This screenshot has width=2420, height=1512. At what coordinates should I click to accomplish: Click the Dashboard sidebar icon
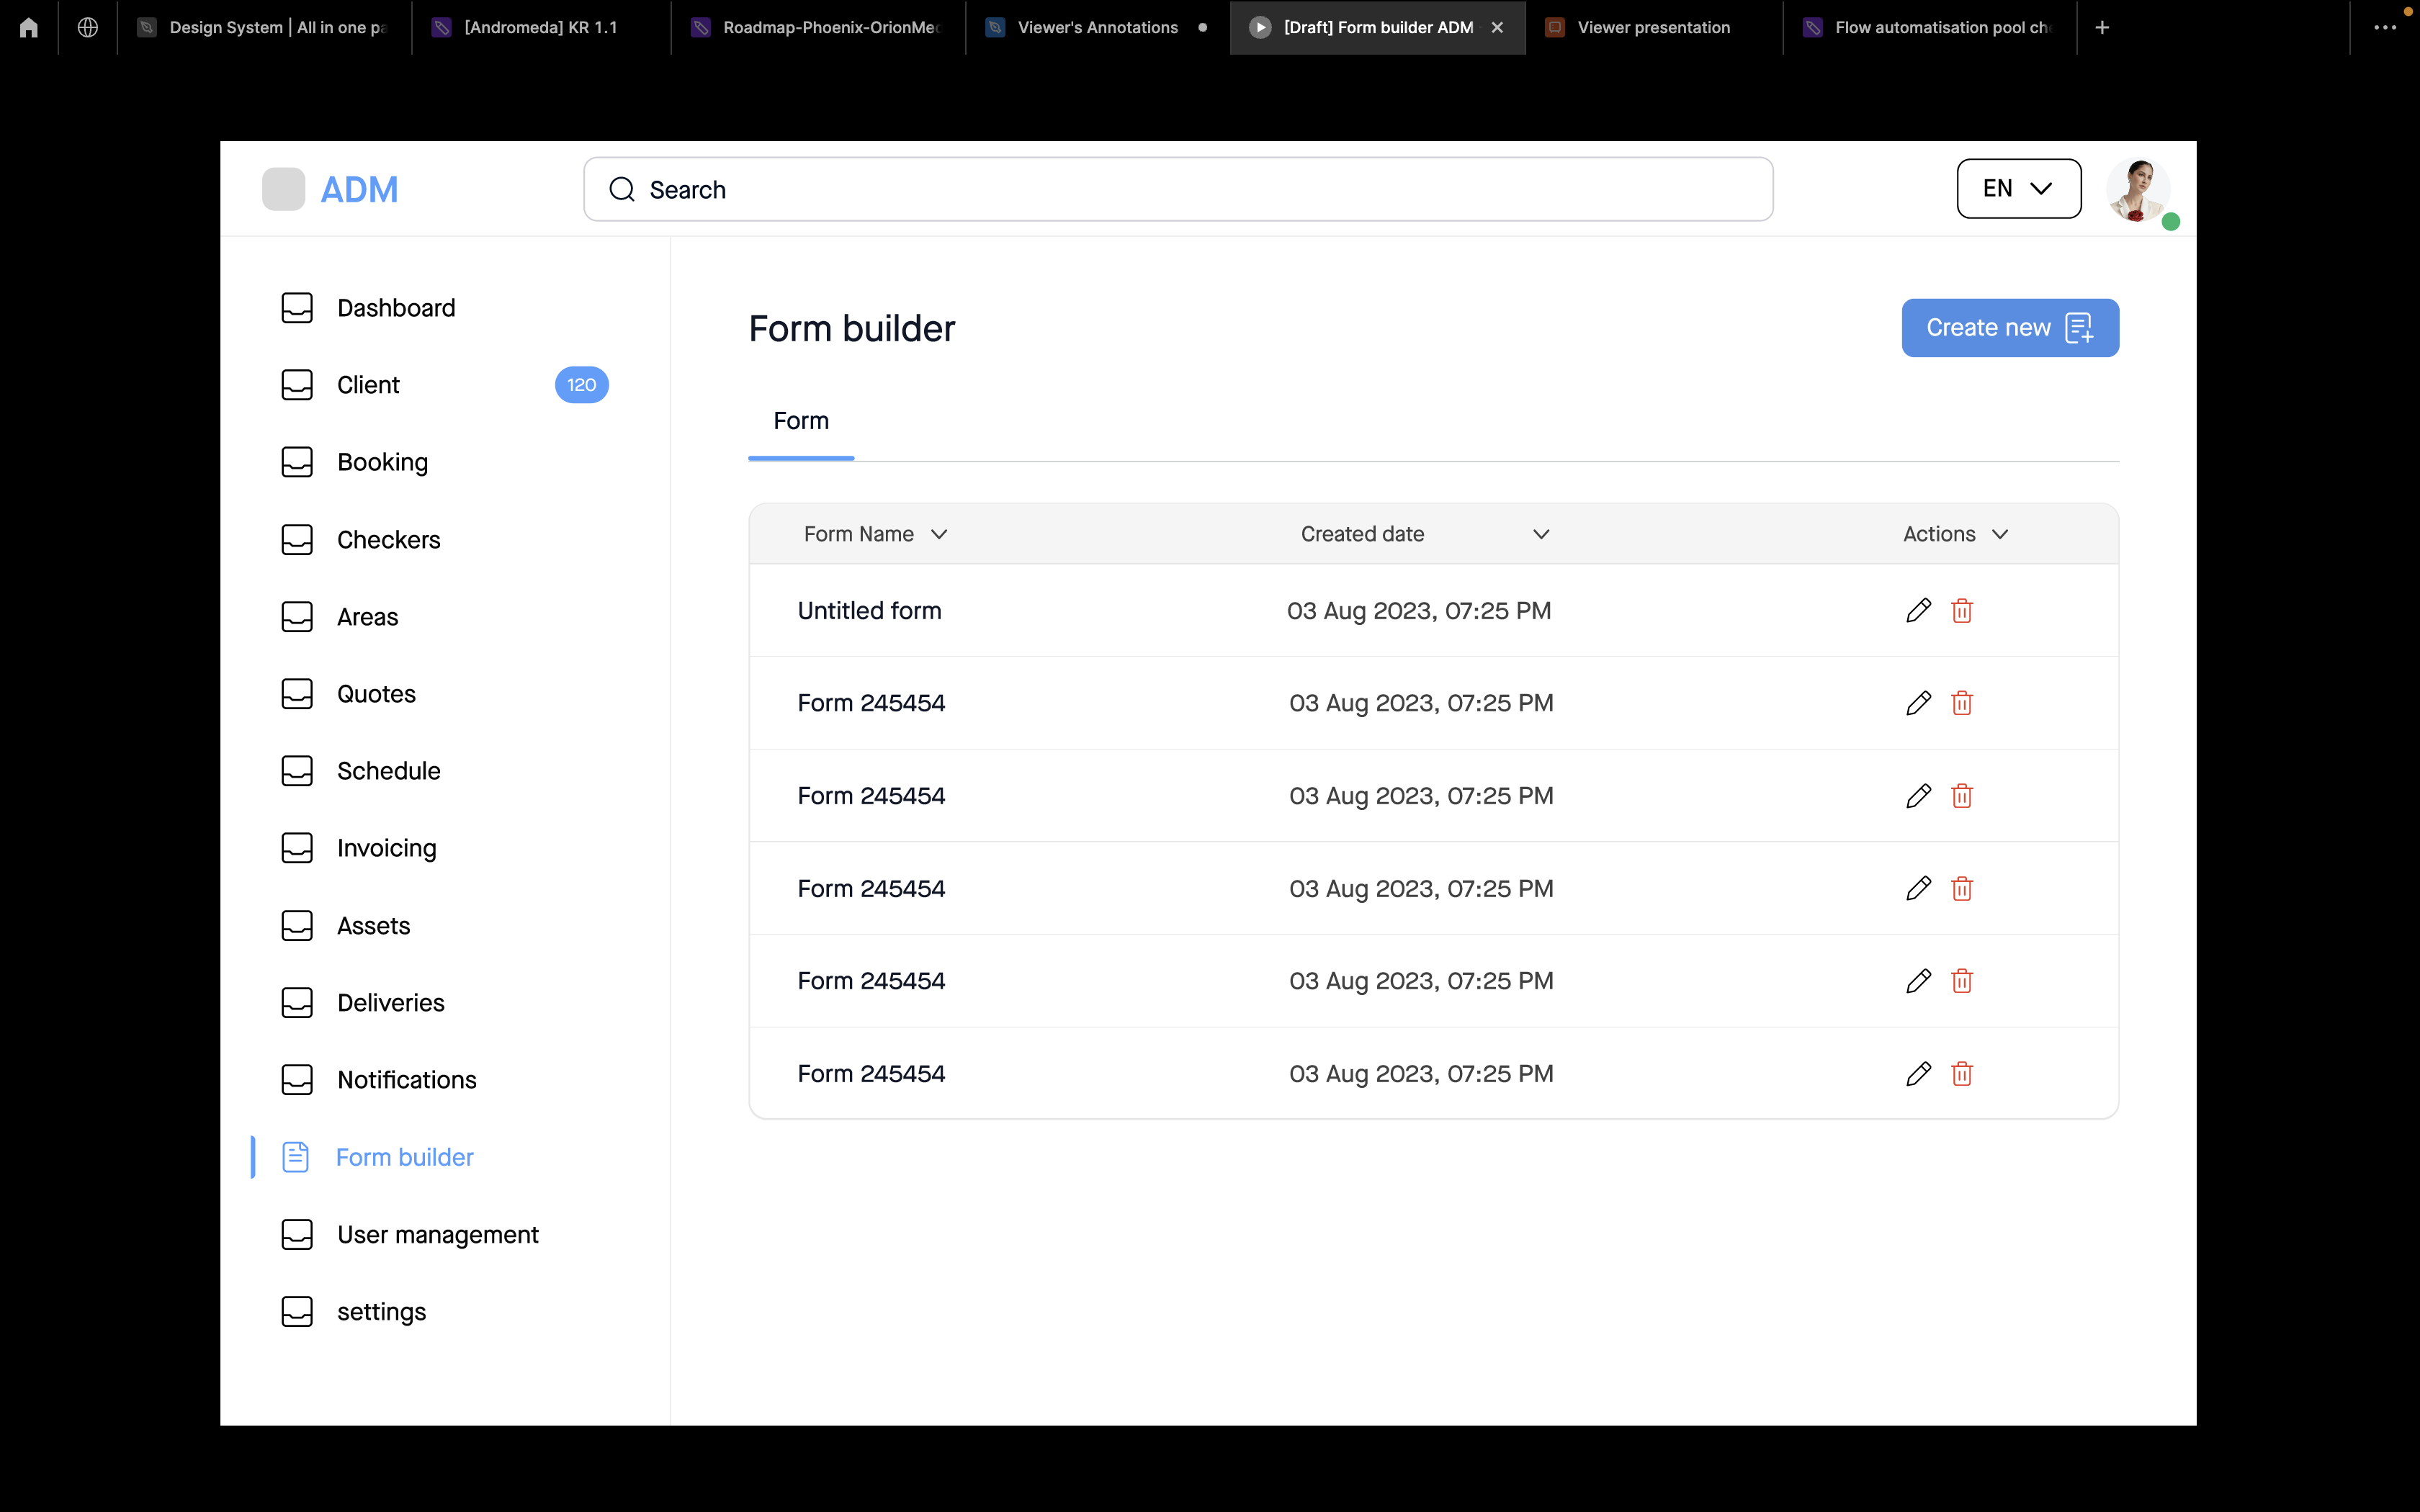tap(297, 308)
